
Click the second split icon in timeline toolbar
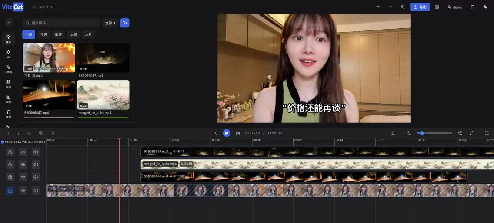(x=18, y=133)
